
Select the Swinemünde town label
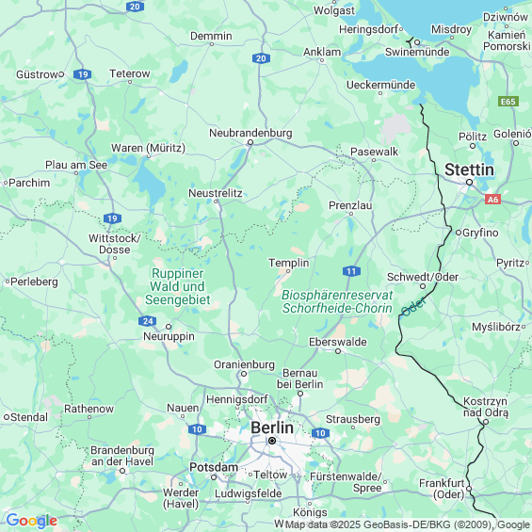(x=417, y=52)
